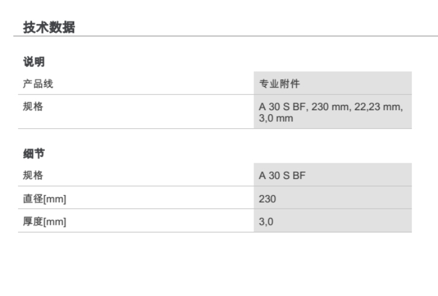Viewport: 438px width, 296px height.
Task: Select the 230 diameter value cell
Action: tap(267, 199)
